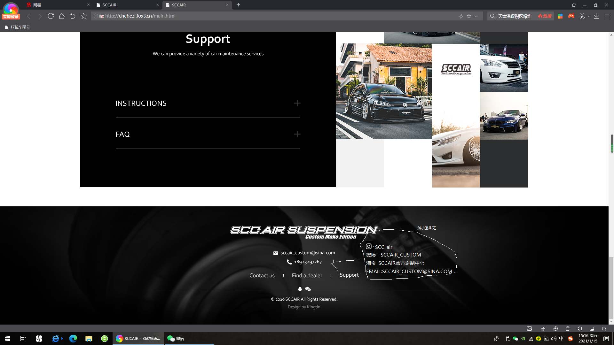Open Microsoft Edge from taskbar
Viewport: 614px width, 345px height.
click(73, 339)
